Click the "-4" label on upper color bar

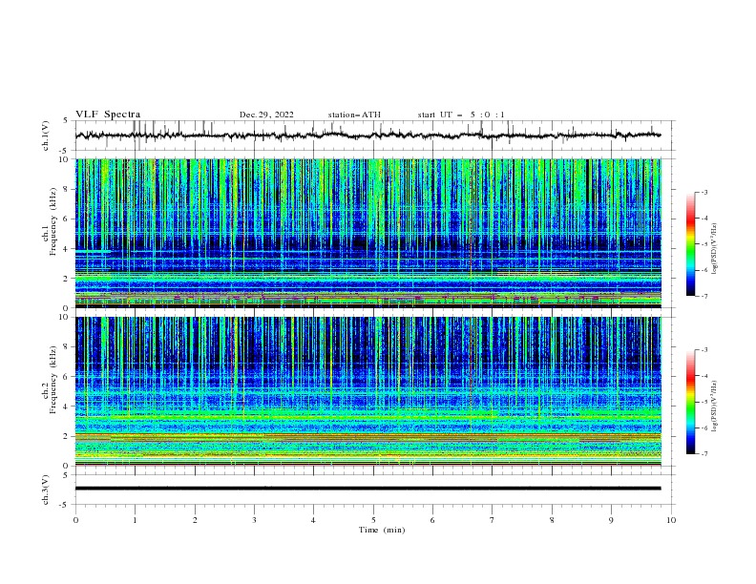click(x=703, y=219)
